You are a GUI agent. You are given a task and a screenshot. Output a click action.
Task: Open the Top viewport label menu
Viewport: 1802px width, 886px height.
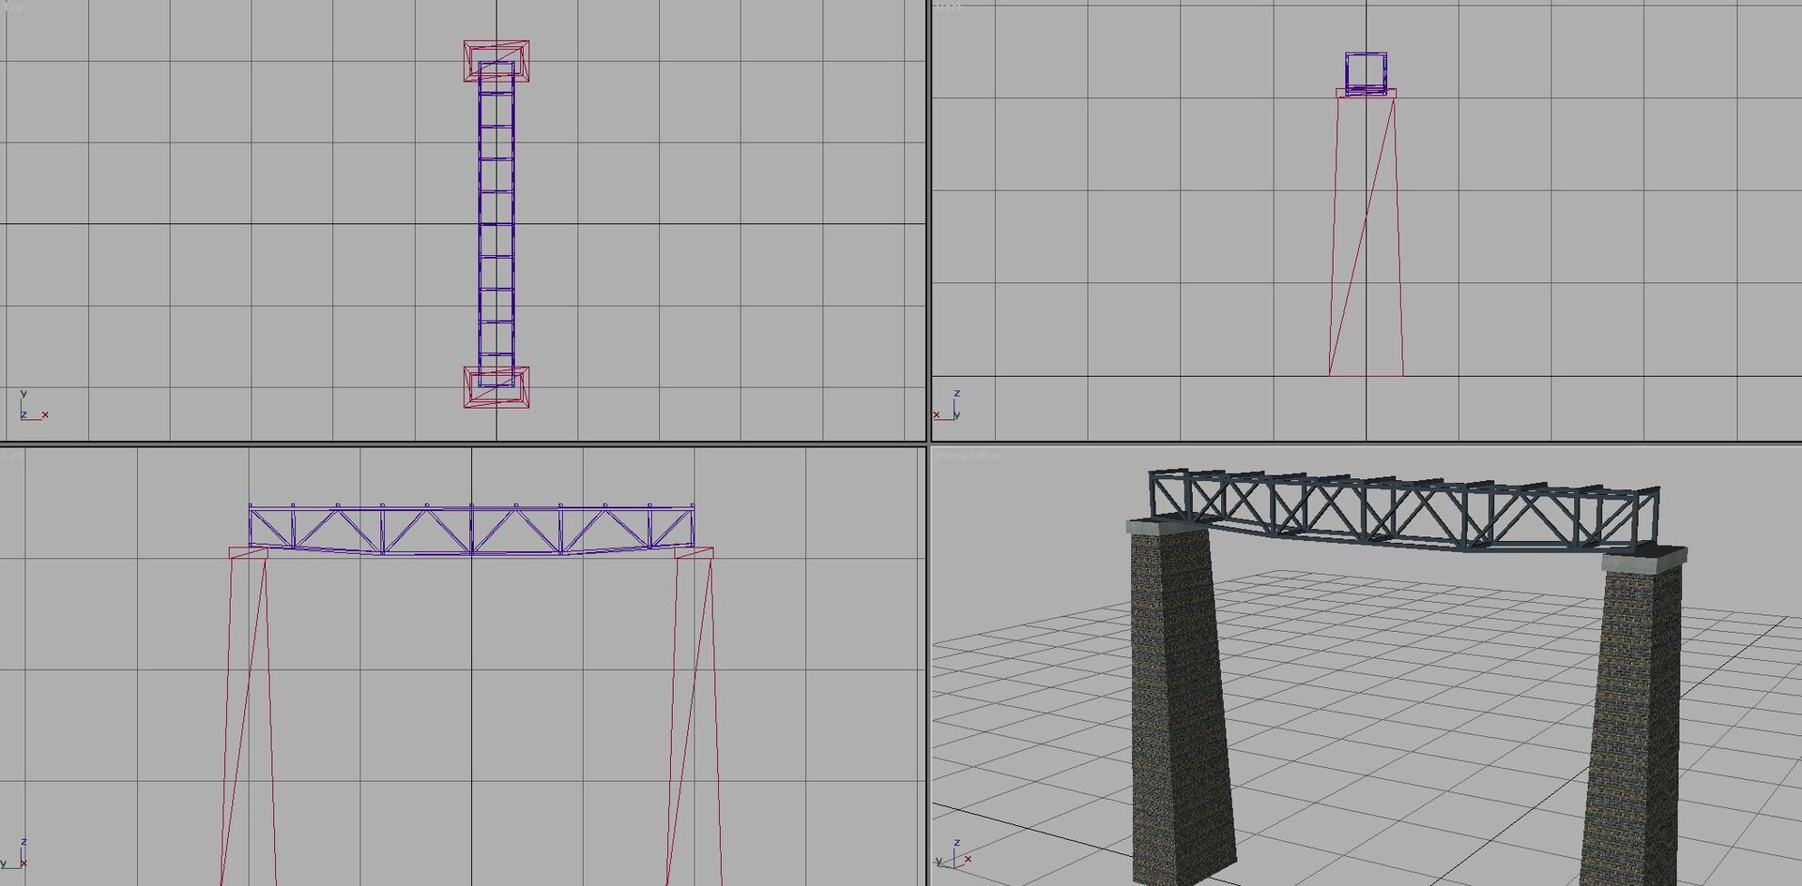click(x=13, y=8)
